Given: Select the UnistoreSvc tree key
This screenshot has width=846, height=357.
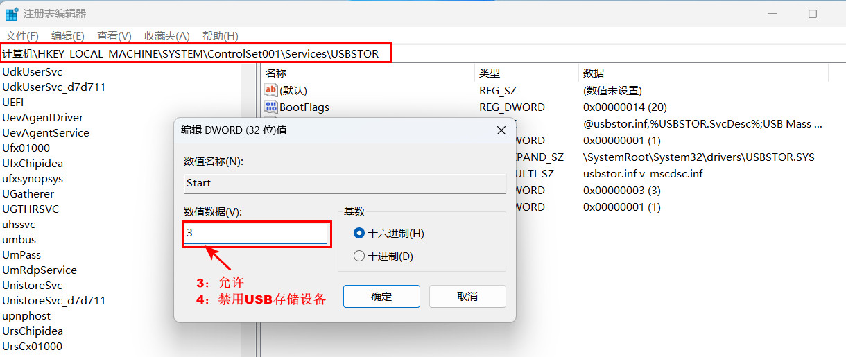Looking at the screenshot, I should pos(32,285).
